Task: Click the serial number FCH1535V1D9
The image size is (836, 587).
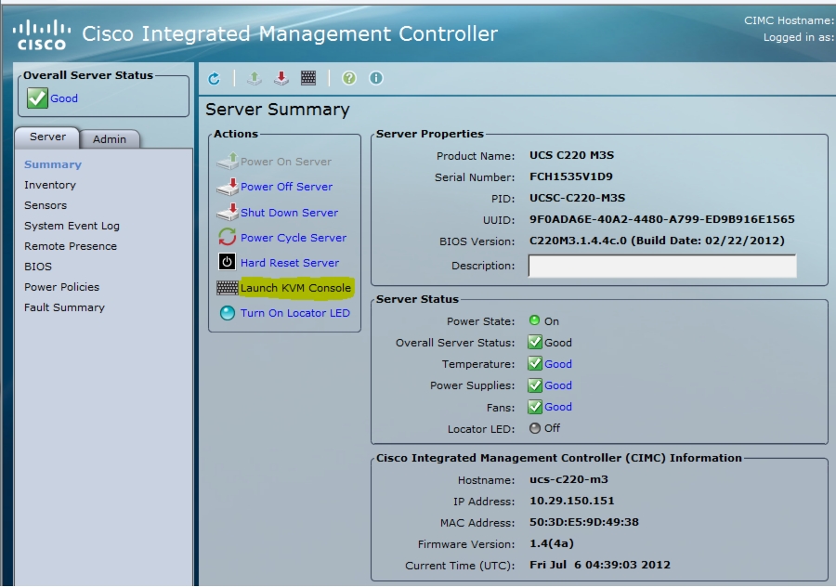Action: 571,176
